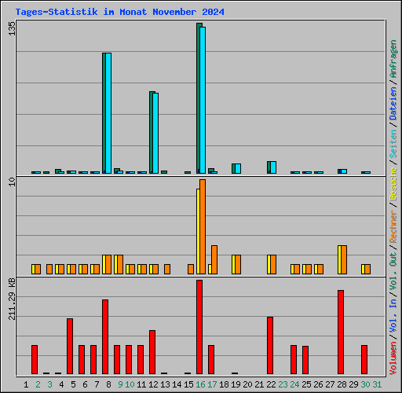Click the 'Vol. In' legend label

click(x=393, y=316)
